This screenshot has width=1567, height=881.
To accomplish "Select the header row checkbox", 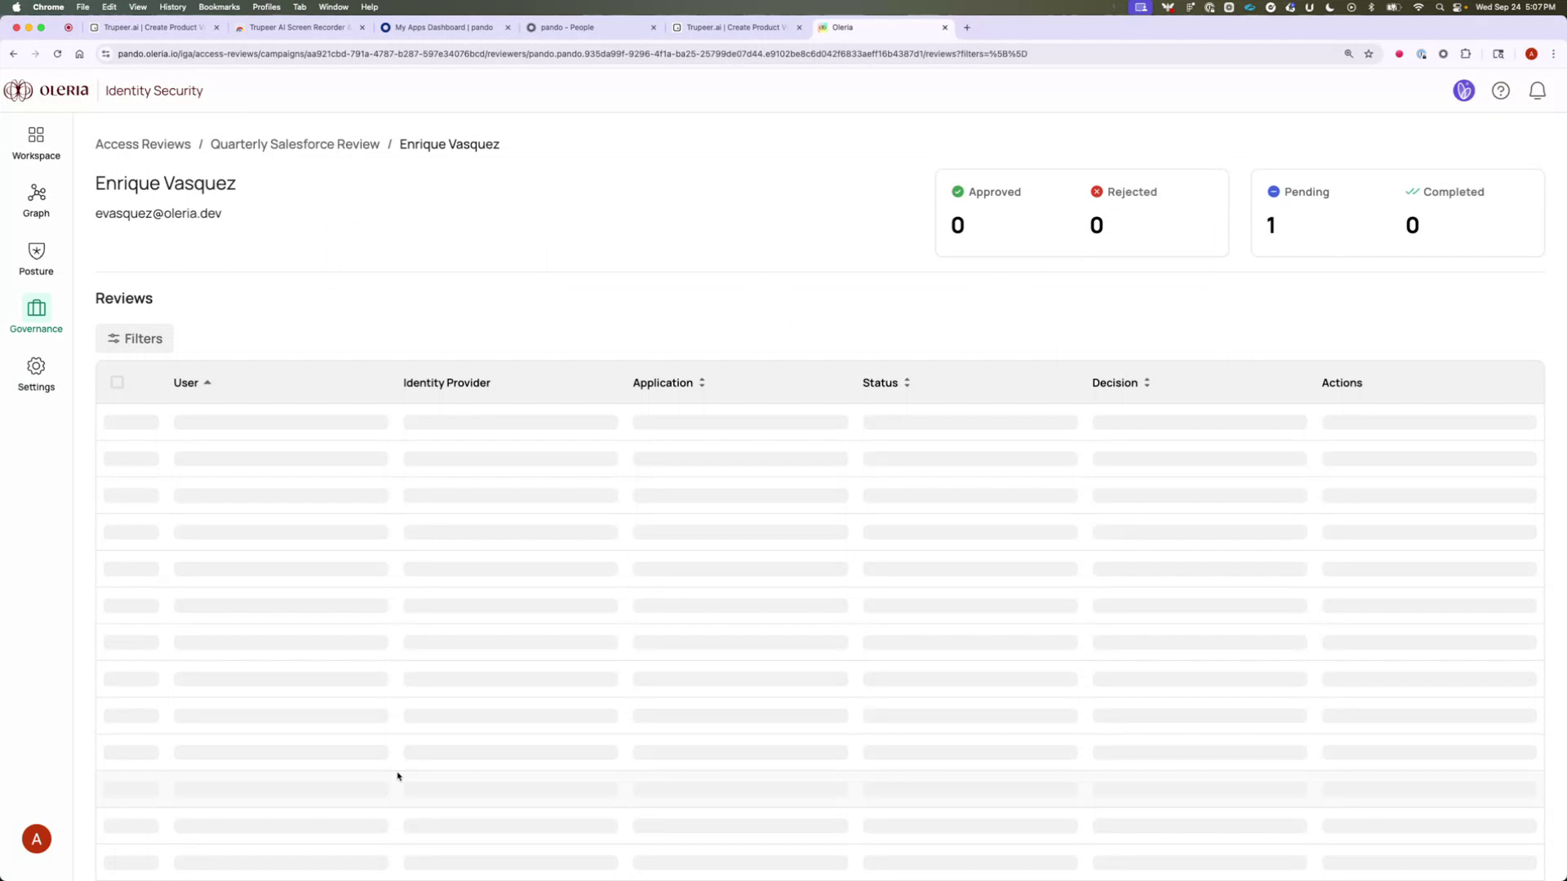I will pos(117,382).
